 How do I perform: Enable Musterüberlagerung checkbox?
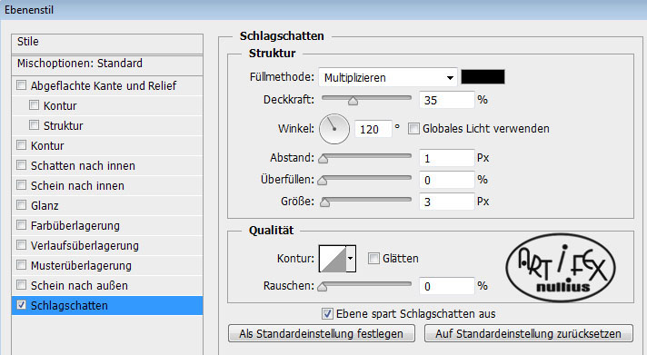pyautogui.click(x=21, y=265)
